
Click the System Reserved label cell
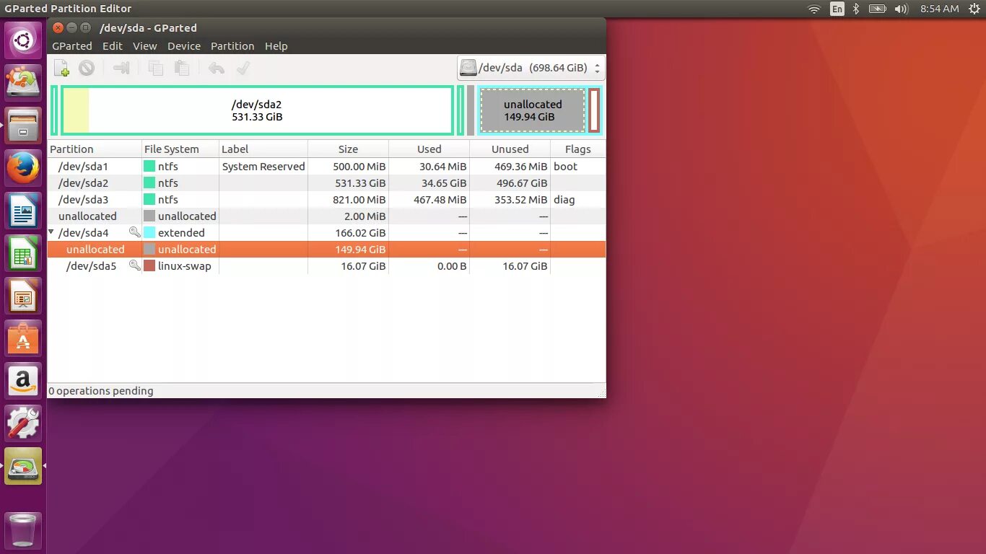tap(263, 167)
